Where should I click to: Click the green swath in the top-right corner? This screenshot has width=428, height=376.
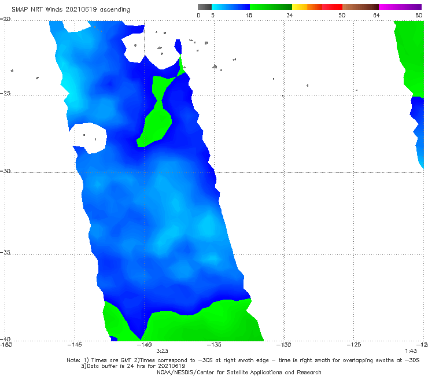click(411, 58)
